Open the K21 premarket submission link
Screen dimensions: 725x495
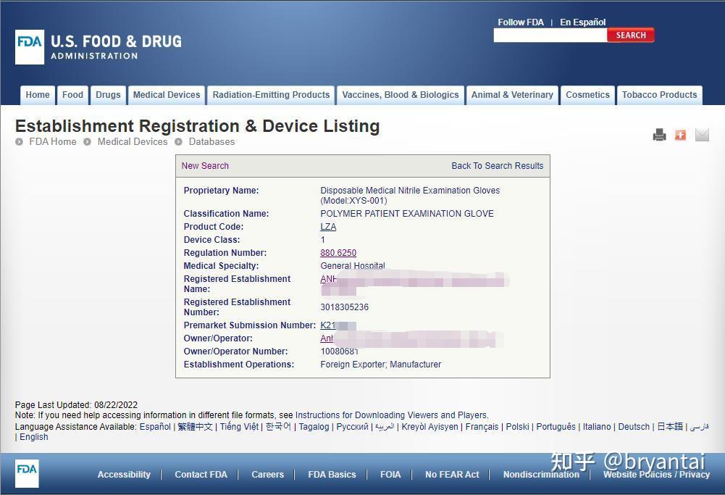(338, 325)
